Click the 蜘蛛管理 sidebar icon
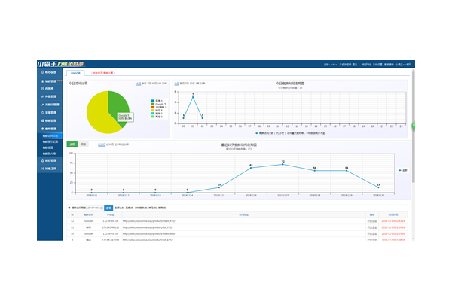The width and height of the screenshot is (452, 301). (41, 129)
